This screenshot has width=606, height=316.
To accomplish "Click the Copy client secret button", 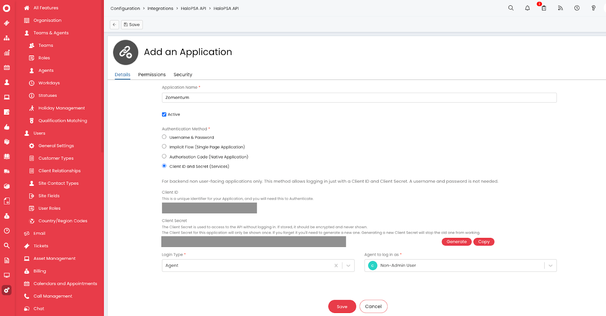I will pyautogui.click(x=484, y=242).
